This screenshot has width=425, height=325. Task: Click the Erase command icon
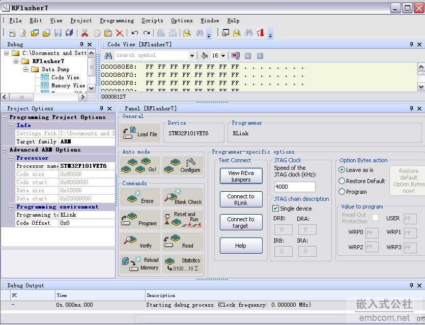[140, 197]
